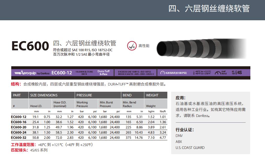Click the U.S. COAST GUARD entry
This screenshot has width=265, height=158.
tap(190, 148)
